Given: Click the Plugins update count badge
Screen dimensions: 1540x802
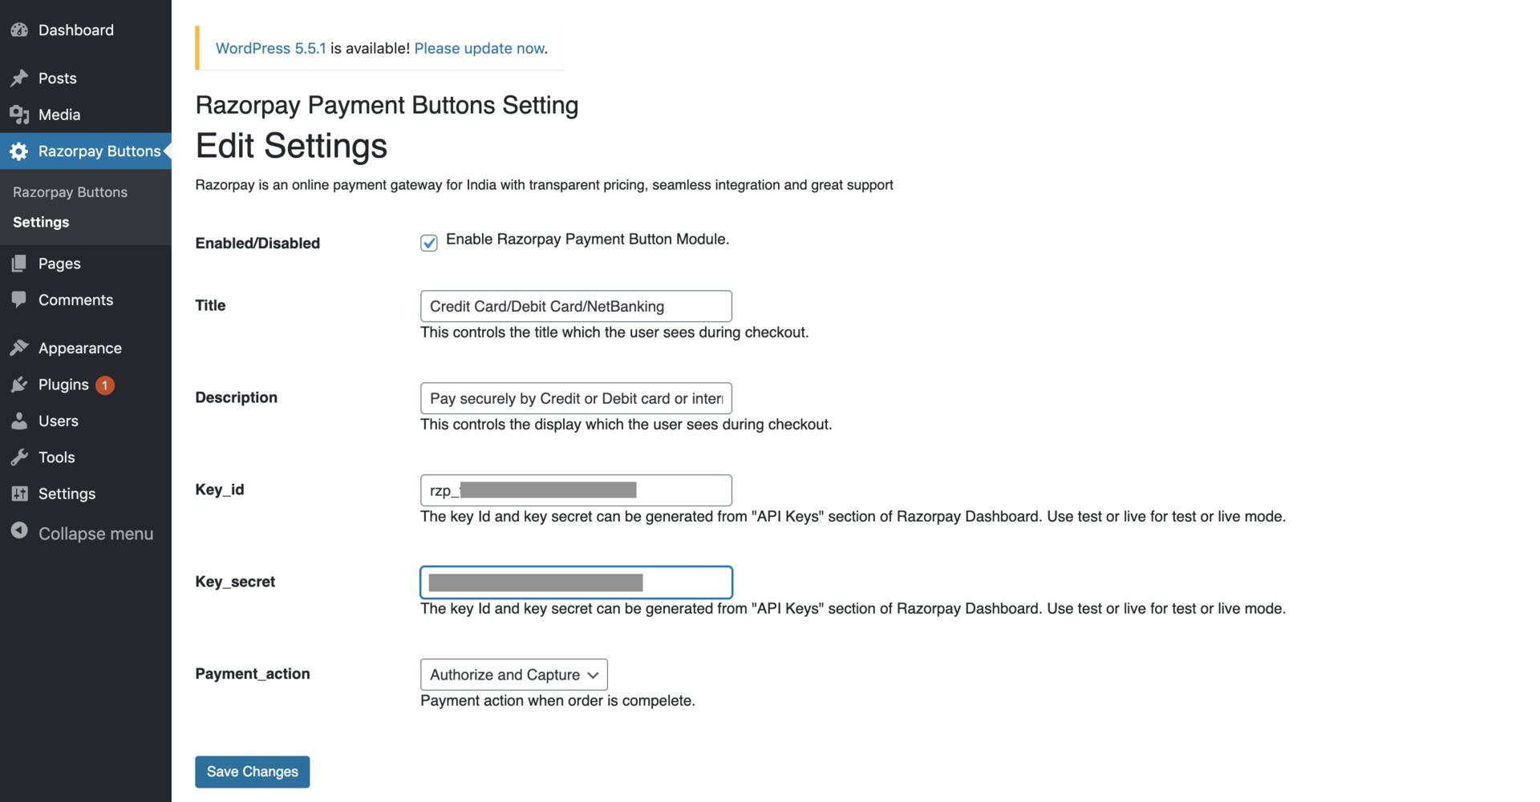Looking at the screenshot, I should point(104,385).
